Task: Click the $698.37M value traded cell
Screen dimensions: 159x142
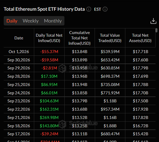Action: coord(110,76)
